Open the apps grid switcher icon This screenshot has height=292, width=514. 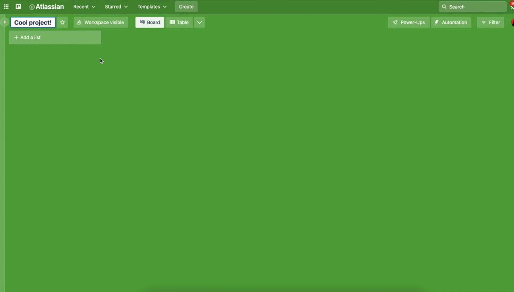click(6, 7)
